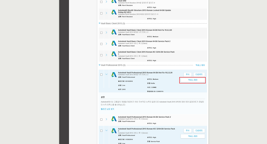
Task: Click the 설명 section heading
Action: [103, 97]
